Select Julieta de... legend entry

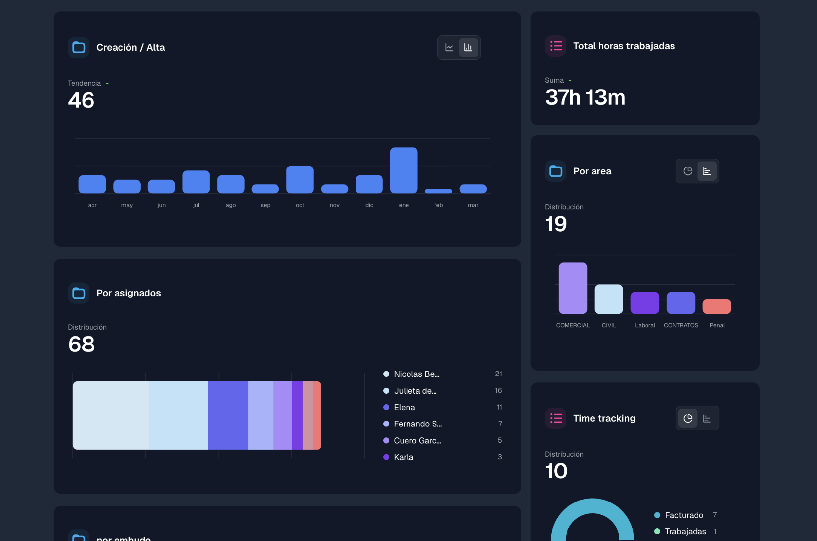click(x=415, y=391)
